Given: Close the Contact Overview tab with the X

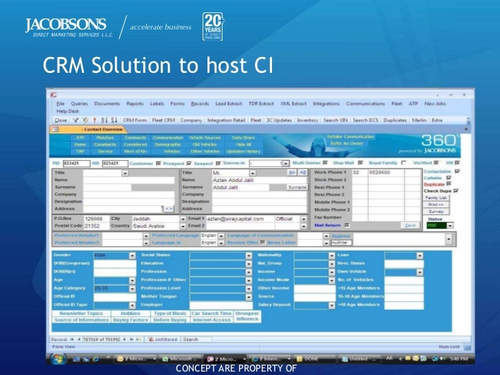Looking at the screenshot, I should click(x=466, y=129).
